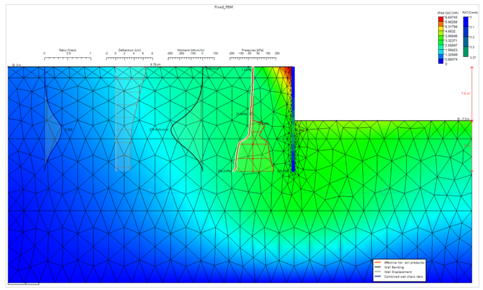Click the red '7.5 m' dimension label
Image resolution: width=483 pixels, height=290 pixels.
tap(465, 93)
